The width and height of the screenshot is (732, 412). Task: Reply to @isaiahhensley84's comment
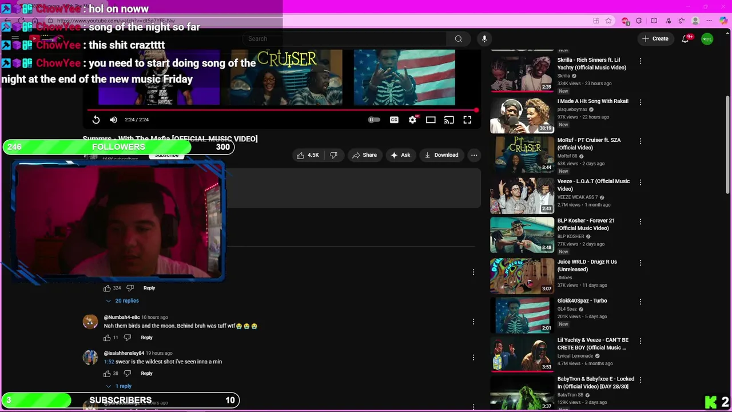[x=146, y=374]
